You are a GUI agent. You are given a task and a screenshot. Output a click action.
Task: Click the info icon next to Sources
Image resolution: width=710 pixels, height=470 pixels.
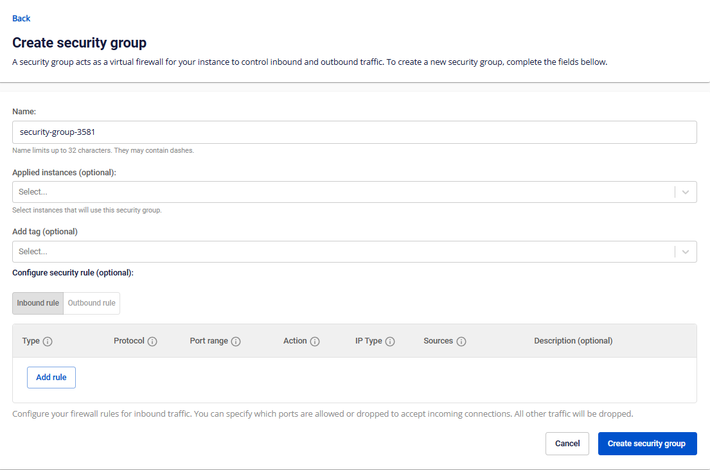[461, 342]
